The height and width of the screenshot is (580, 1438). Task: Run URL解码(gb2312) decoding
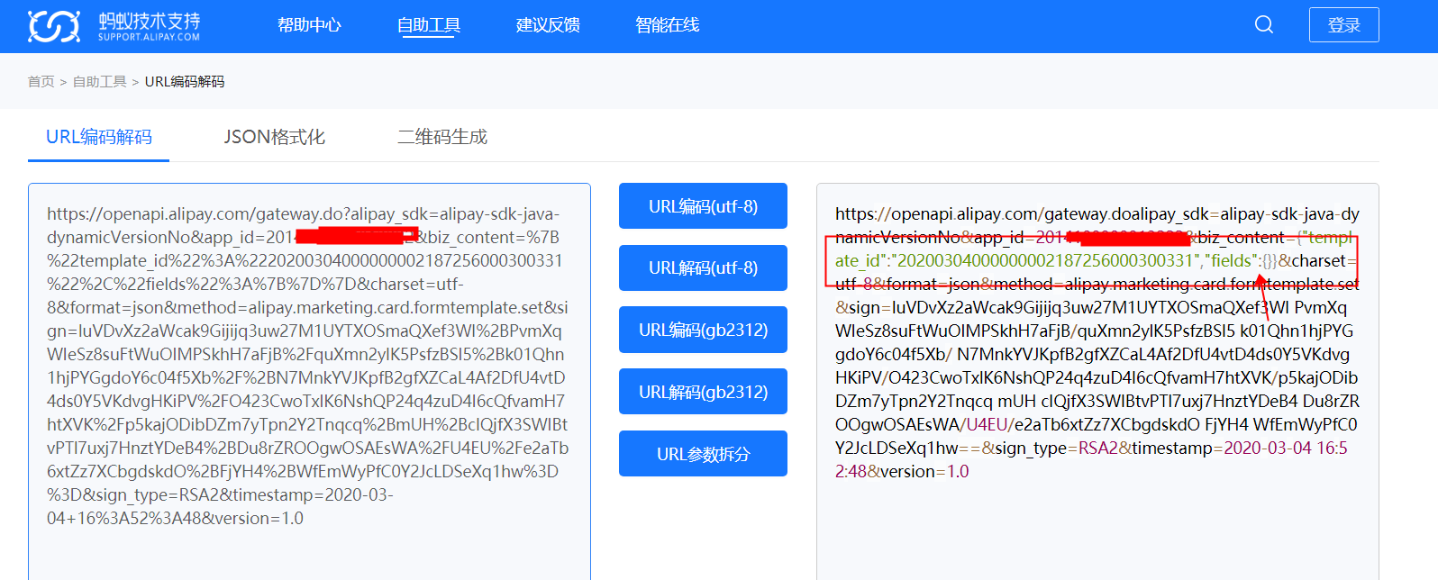[703, 392]
